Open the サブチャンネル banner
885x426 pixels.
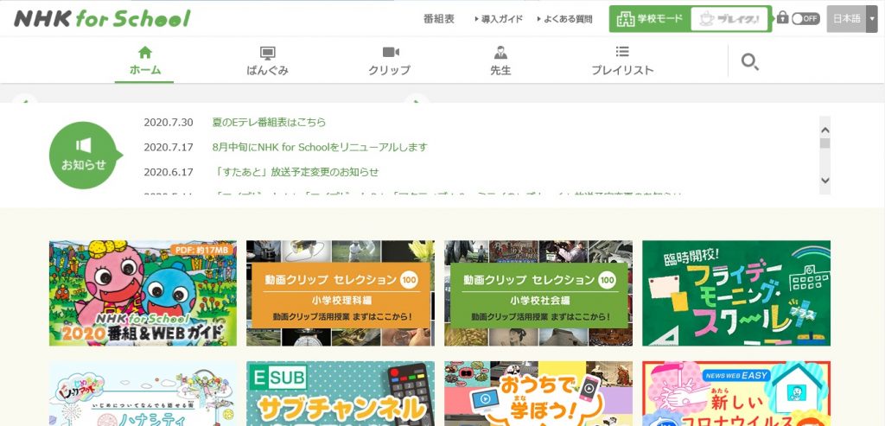(x=341, y=394)
